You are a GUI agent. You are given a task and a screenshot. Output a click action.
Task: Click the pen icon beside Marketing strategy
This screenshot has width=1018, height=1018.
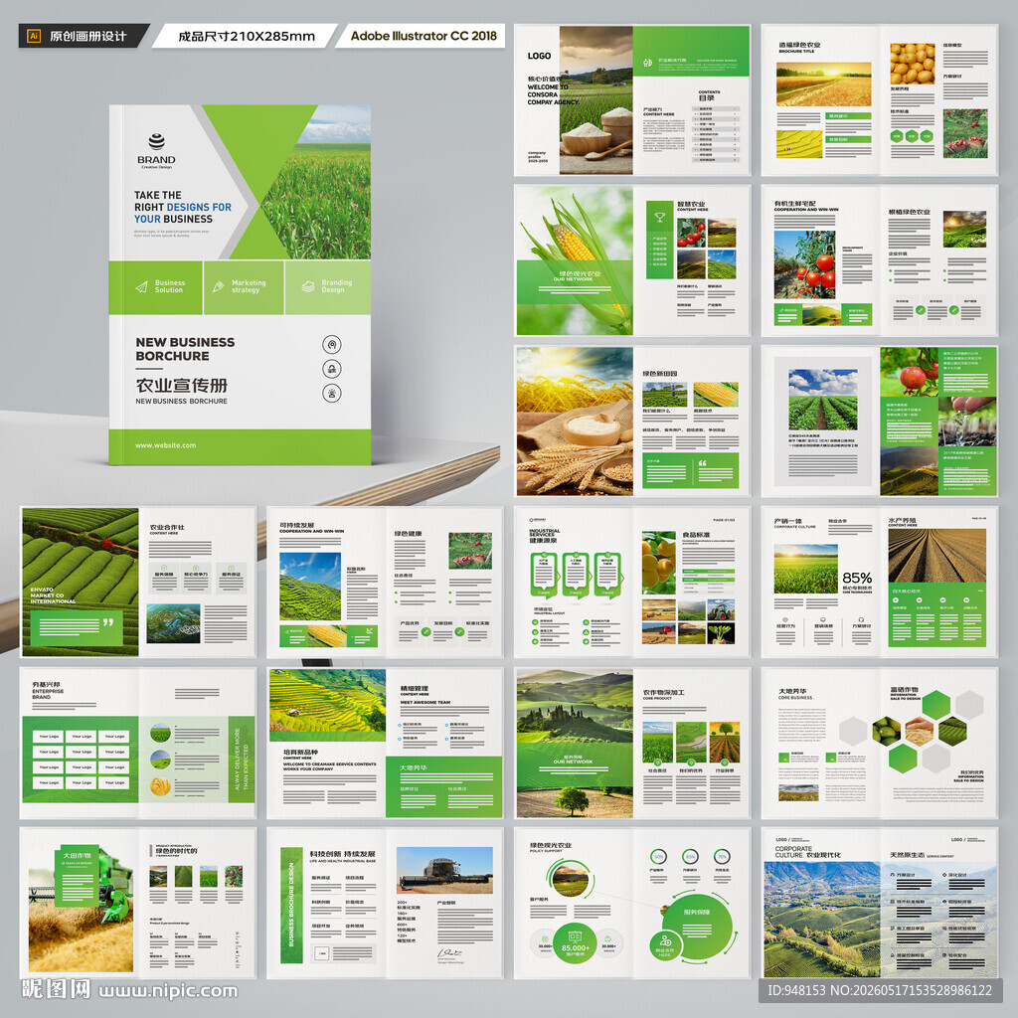[x=218, y=286]
